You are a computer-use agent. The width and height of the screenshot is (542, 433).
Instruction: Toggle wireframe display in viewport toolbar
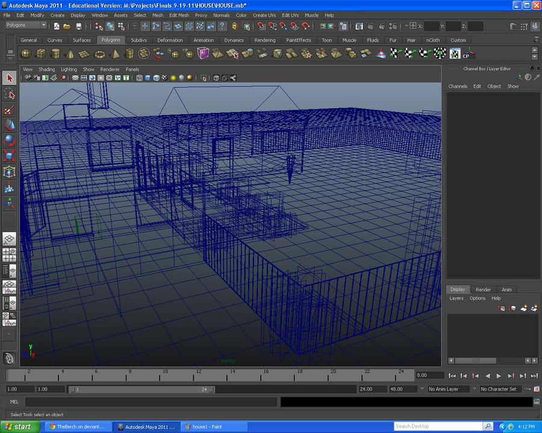tap(139, 78)
